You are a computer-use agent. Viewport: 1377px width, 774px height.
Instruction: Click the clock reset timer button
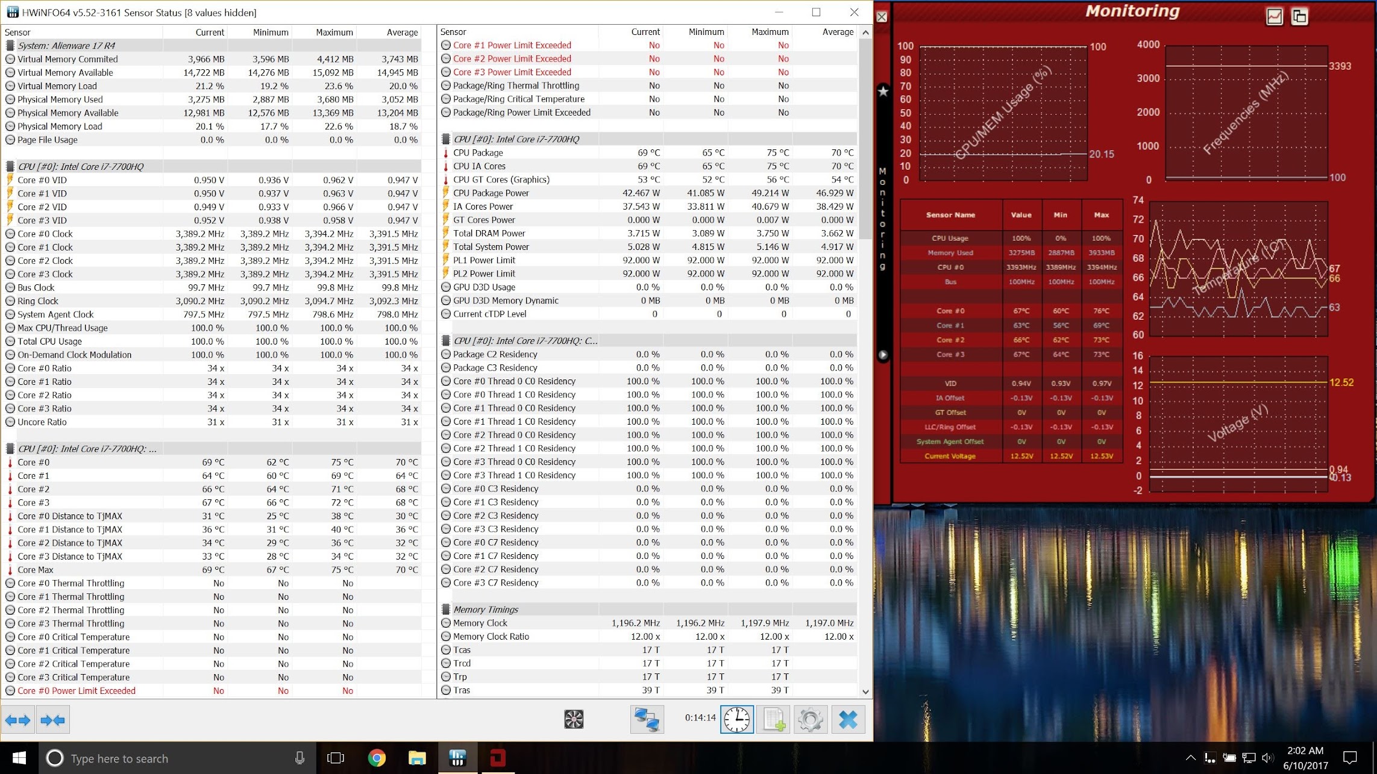tap(737, 720)
